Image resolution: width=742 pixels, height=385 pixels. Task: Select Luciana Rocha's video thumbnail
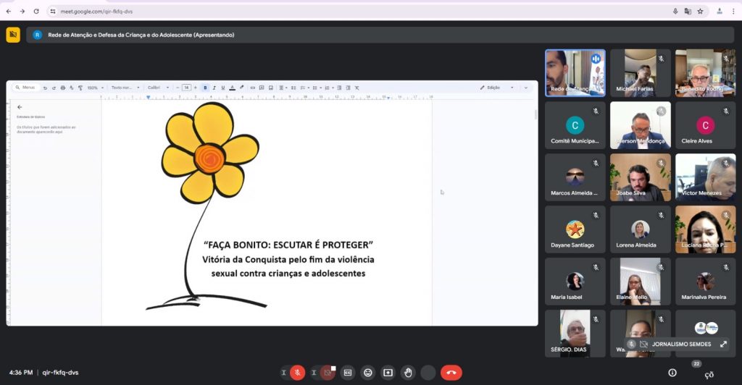(x=705, y=229)
